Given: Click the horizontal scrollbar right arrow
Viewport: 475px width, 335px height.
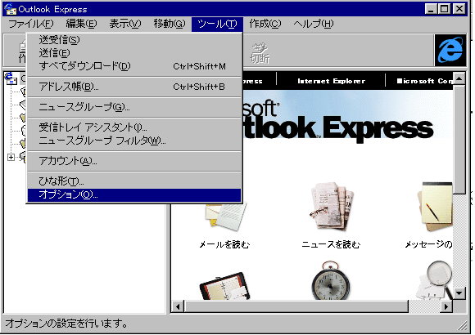Looking at the screenshot, I should tap(446, 306).
